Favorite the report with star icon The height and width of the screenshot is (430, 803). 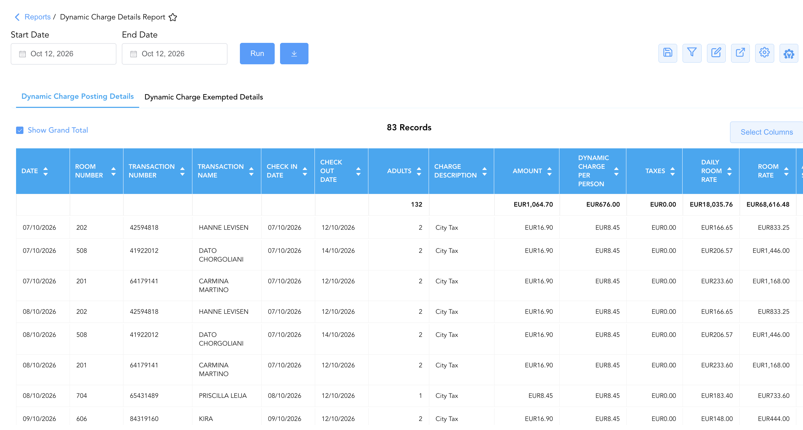pos(173,17)
